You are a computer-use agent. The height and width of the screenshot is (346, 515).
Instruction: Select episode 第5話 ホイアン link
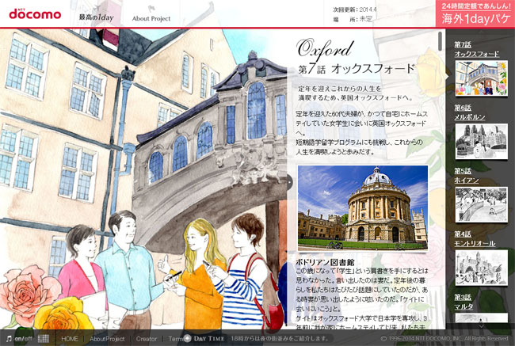point(467,175)
